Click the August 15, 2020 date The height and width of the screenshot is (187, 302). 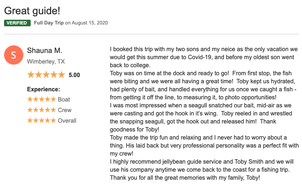click(x=90, y=23)
